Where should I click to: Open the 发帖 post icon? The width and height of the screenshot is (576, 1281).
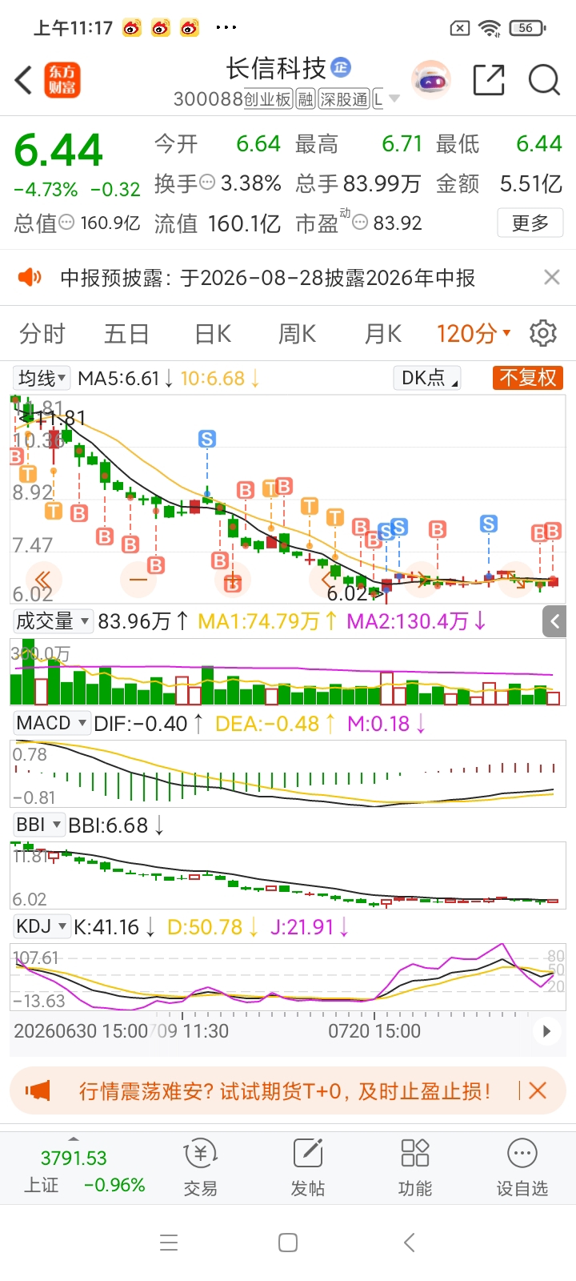(308, 1167)
